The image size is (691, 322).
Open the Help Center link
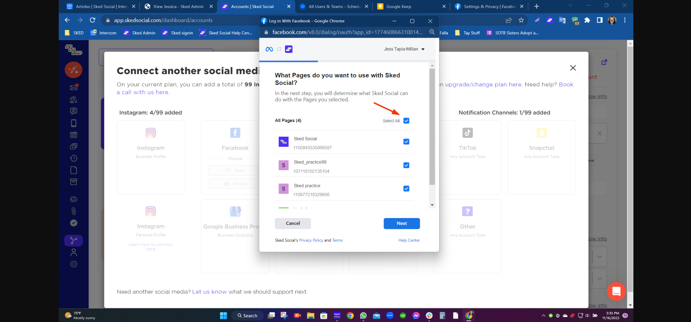409,240
